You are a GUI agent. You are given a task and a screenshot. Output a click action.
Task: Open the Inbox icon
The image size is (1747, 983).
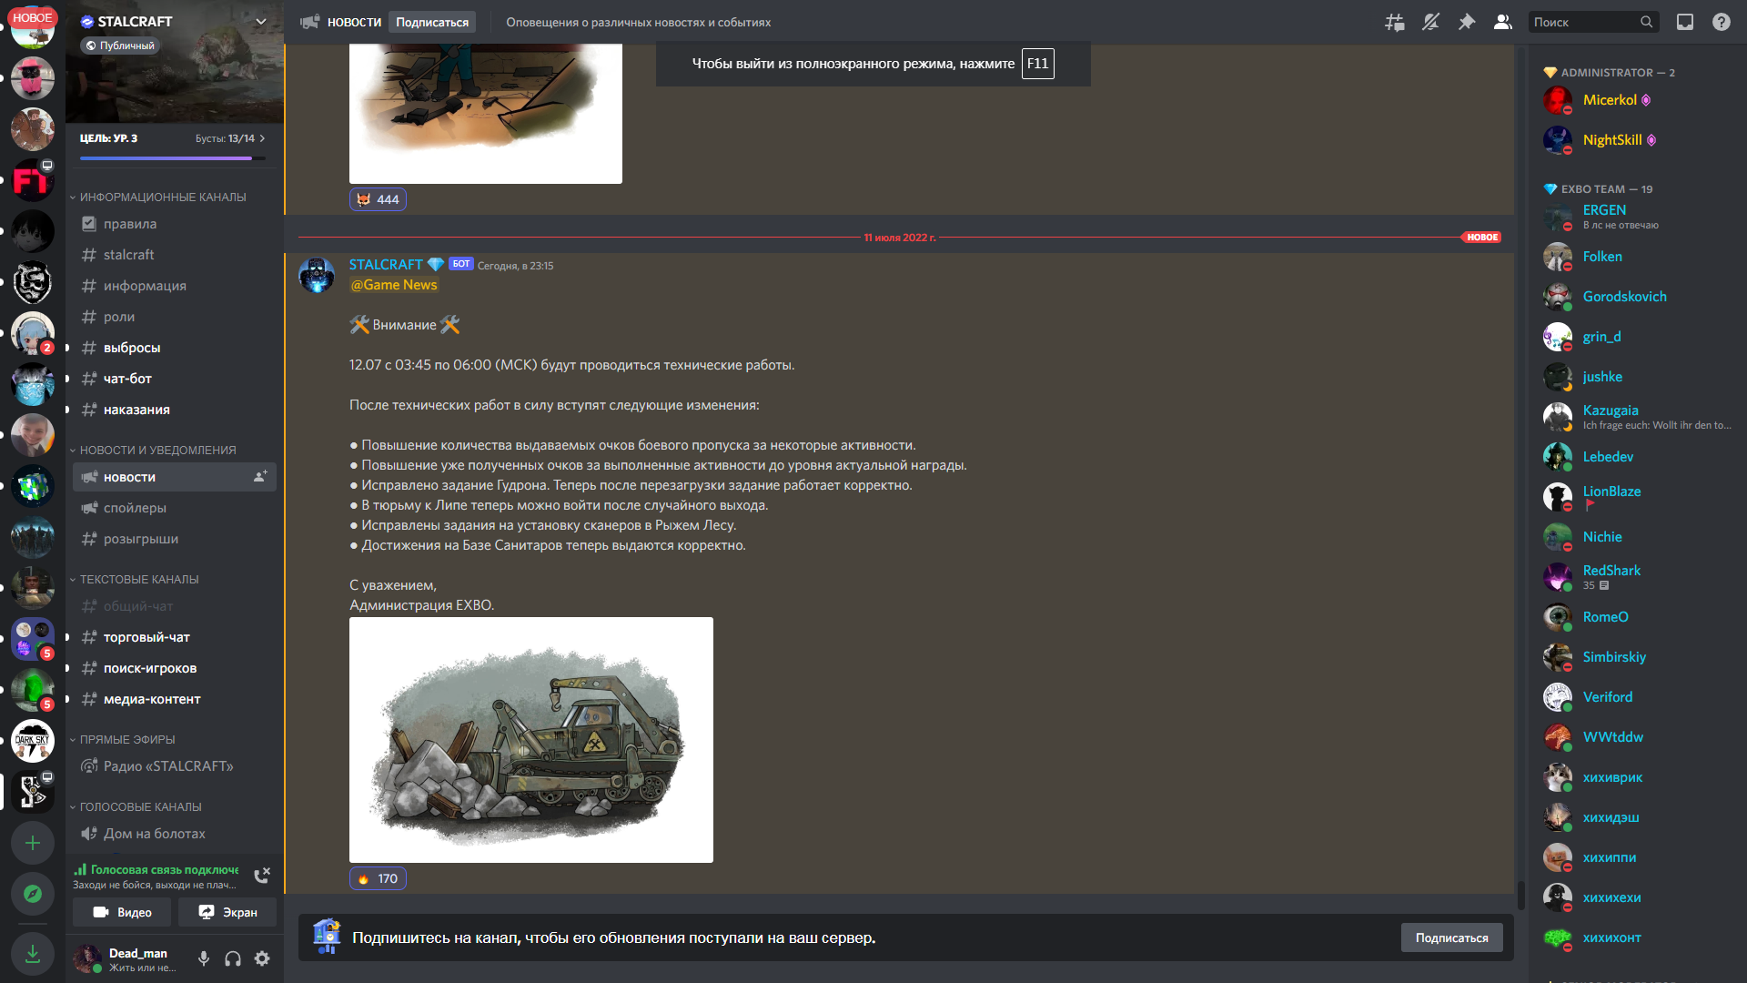pyautogui.click(x=1685, y=22)
